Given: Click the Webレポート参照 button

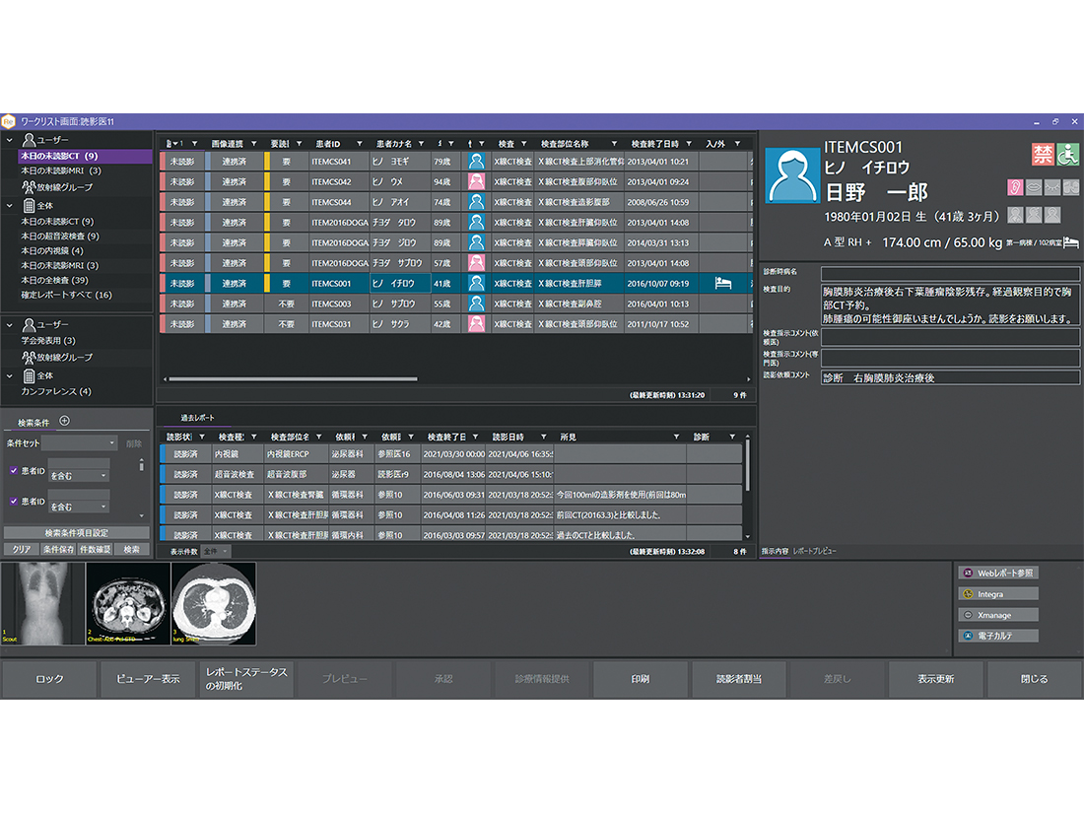Looking at the screenshot, I should 998,573.
